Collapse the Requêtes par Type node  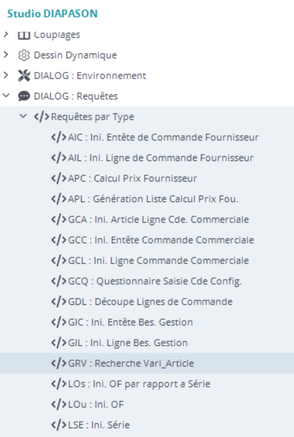coord(23,116)
